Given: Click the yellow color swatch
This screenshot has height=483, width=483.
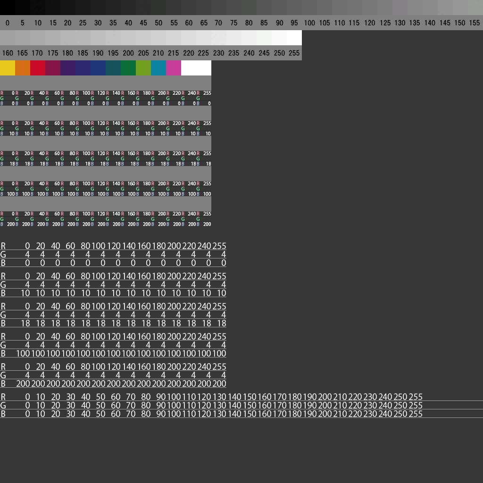Looking at the screenshot, I should click(x=8, y=68).
